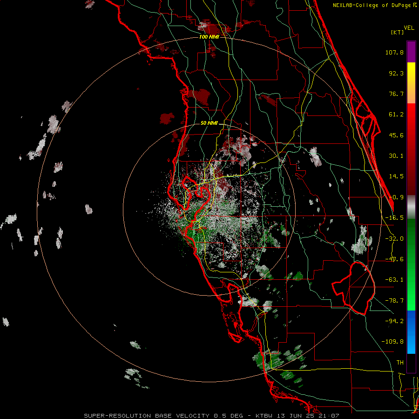Click the yellow segment of velocity color bar

[x=411, y=83]
